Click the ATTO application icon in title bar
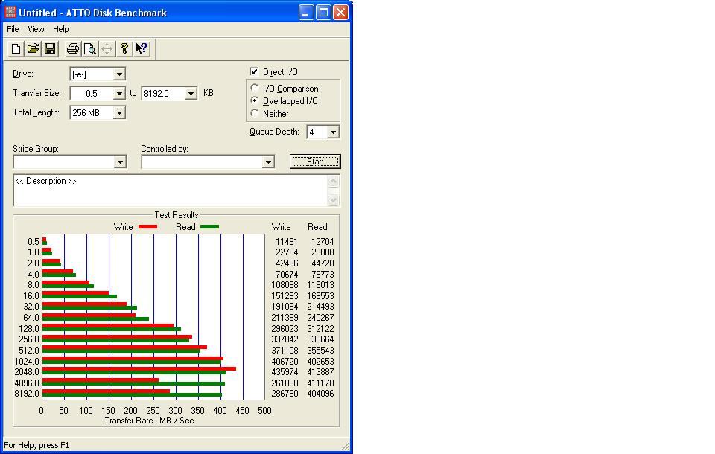 [x=10, y=13]
